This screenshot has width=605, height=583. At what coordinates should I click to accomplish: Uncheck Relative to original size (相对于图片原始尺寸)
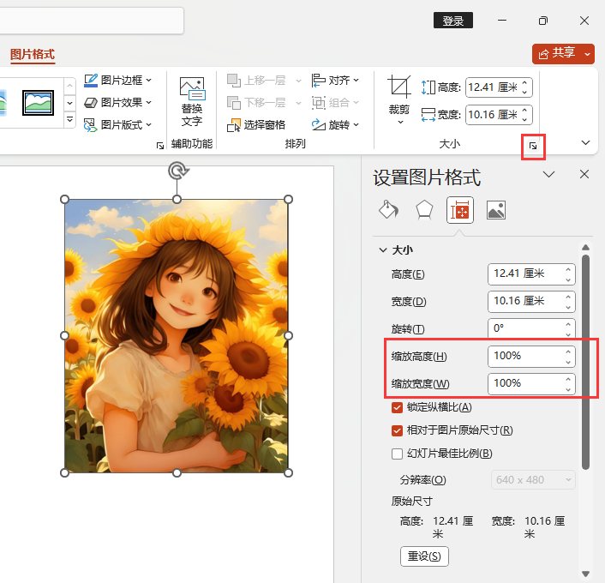point(397,430)
